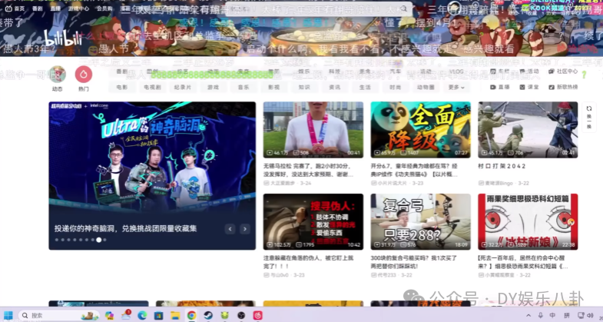
Task: Toggle the 中 input language indicator in tray
Action: 552,315
